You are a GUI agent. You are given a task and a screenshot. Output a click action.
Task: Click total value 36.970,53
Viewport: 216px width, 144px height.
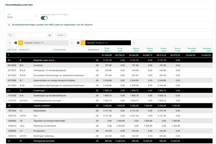tap(175, 55)
